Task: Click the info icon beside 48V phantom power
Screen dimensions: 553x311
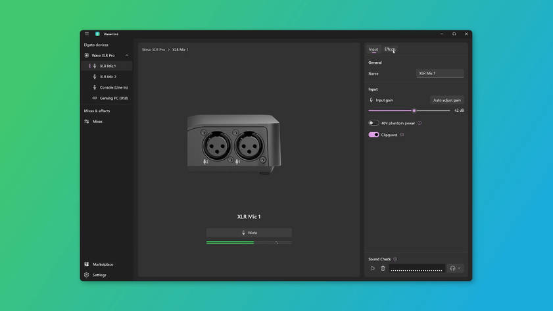Action: (x=420, y=123)
